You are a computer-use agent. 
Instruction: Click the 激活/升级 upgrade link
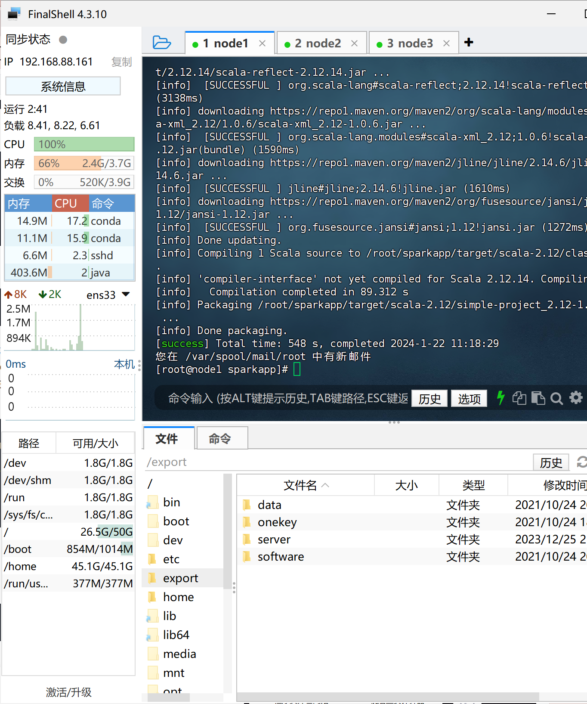68,692
